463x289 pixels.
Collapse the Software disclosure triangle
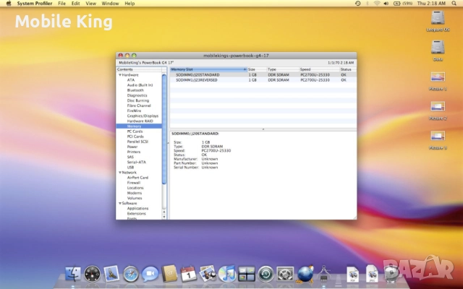coord(119,203)
